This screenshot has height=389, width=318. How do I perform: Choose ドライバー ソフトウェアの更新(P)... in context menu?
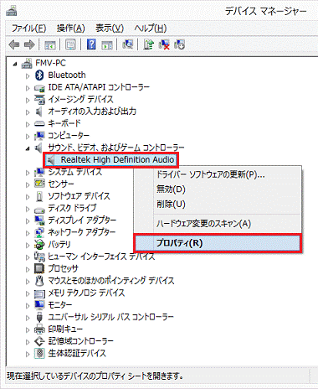click(218, 174)
